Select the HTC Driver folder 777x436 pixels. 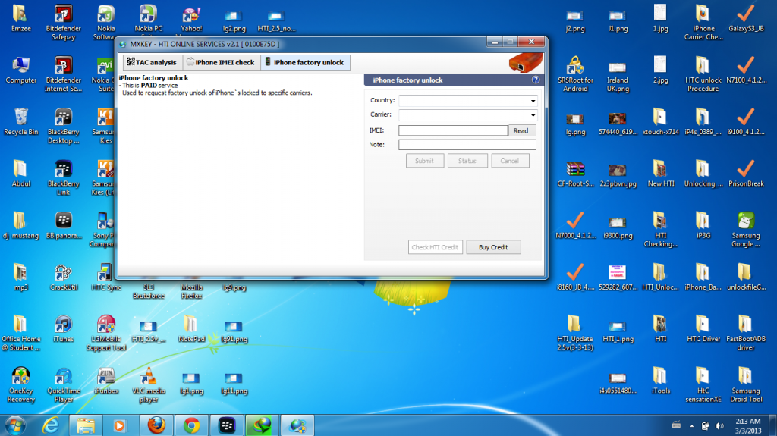coord(703,329)
